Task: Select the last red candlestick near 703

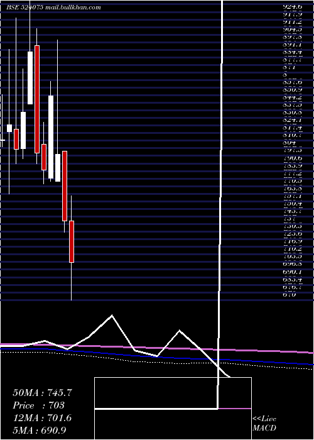Action: click(x=72, y=241)
